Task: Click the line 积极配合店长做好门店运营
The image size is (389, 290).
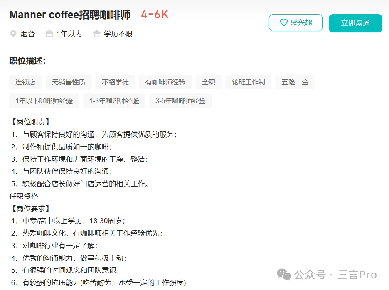Action: click(80, 184)
